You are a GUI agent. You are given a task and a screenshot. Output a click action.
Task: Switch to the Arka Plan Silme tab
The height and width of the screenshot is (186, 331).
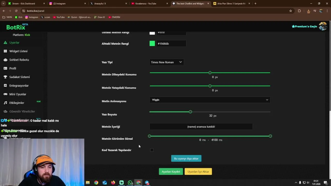point(231,4)
